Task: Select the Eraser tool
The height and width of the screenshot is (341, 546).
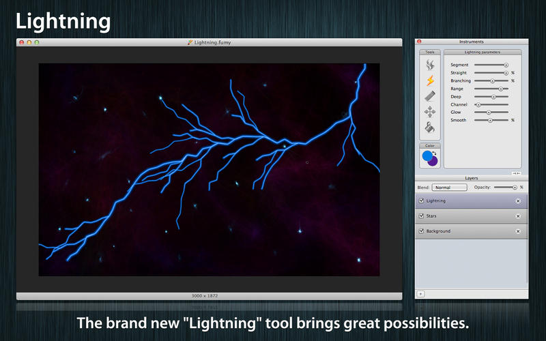Action: [x=430, y=97]
